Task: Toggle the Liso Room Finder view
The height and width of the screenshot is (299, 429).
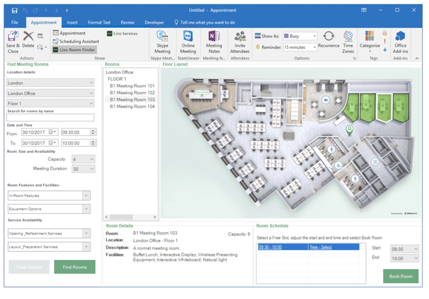Action: coord(74,50)
